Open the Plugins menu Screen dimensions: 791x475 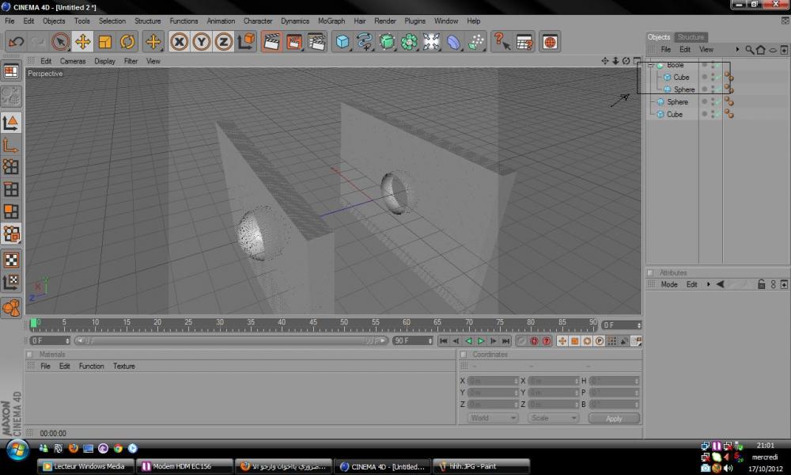coord(415,21)
